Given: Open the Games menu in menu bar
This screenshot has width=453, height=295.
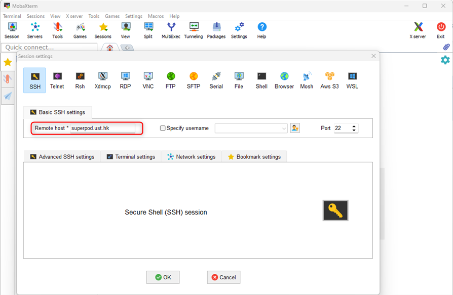Looking at the screenshot, I should [112, 16].
